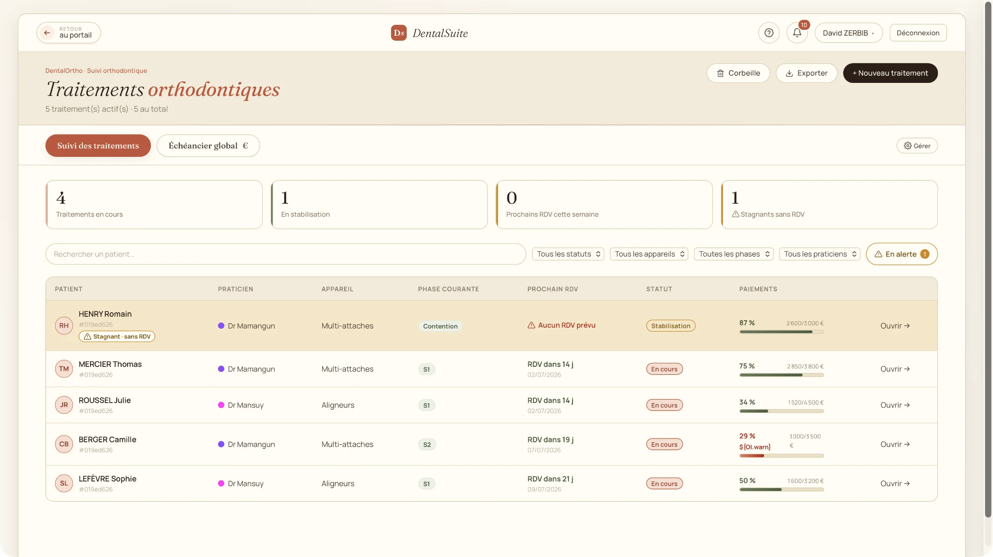Image resolution: width=993 pixels, height=557 pixels.
Task: Expand the David ZERBIB user menu
Action: coord(849,33)
